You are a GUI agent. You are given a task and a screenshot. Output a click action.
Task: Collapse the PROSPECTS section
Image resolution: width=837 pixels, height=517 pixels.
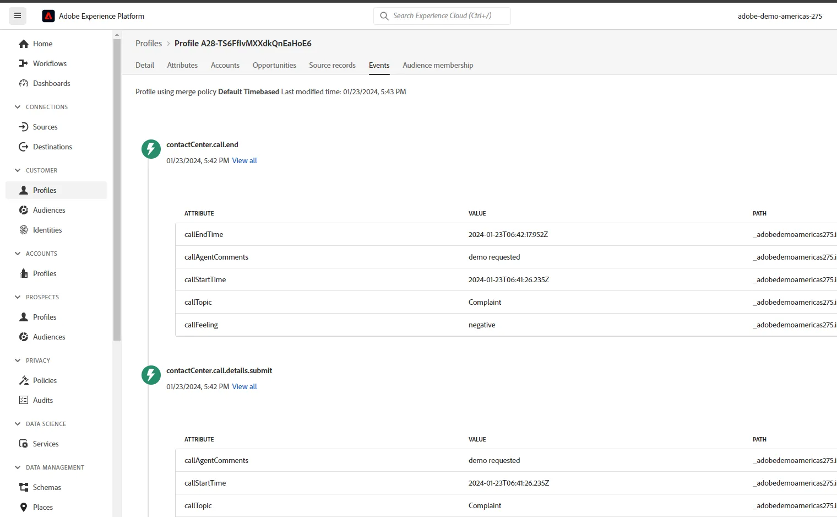tap(18, 297)
